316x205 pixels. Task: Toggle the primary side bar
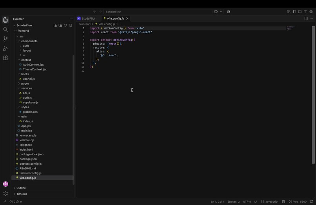tap(294, 12)
